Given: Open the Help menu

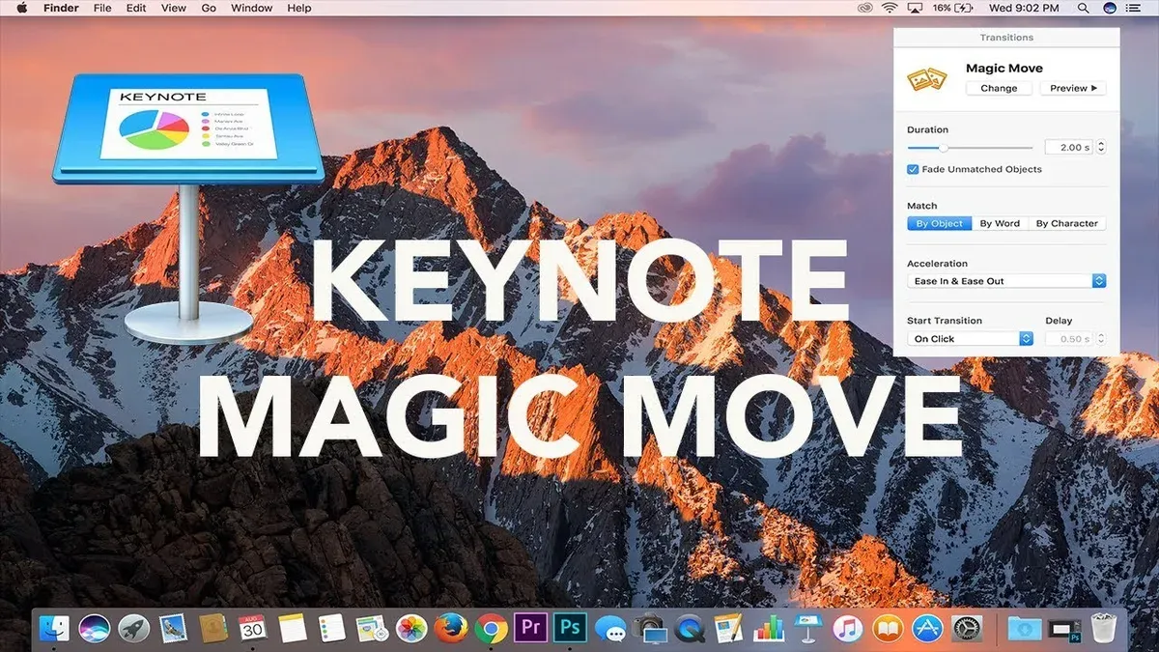Looking at the screenshot, I should pyautogui.click(x=299, y=8).
